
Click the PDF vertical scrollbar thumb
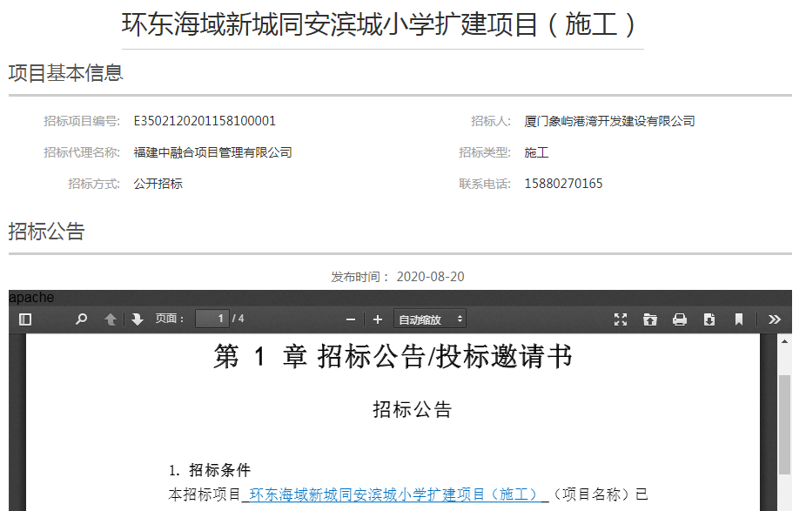(784, 424)
